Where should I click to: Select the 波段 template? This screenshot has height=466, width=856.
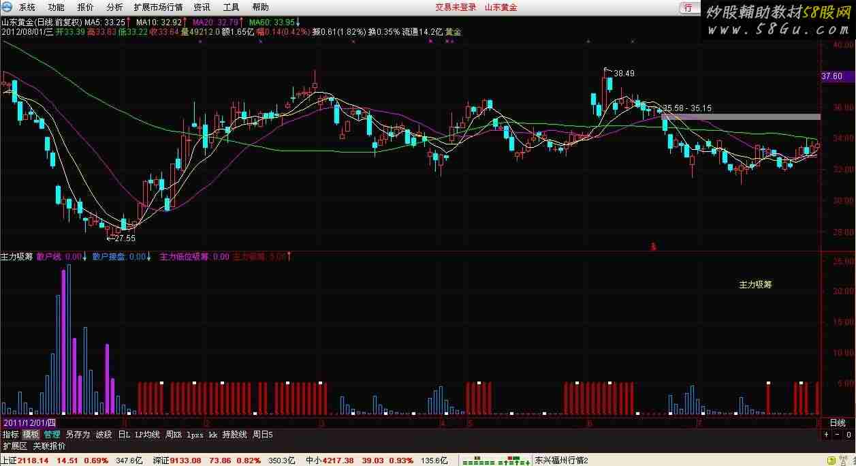click(x=104, y=434)
